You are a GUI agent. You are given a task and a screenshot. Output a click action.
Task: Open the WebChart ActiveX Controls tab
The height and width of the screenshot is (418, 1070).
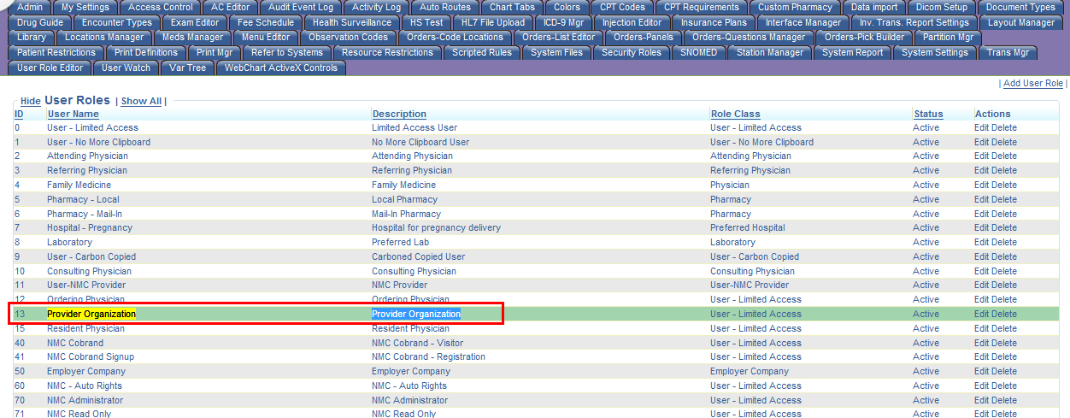(x=281, y=68)
